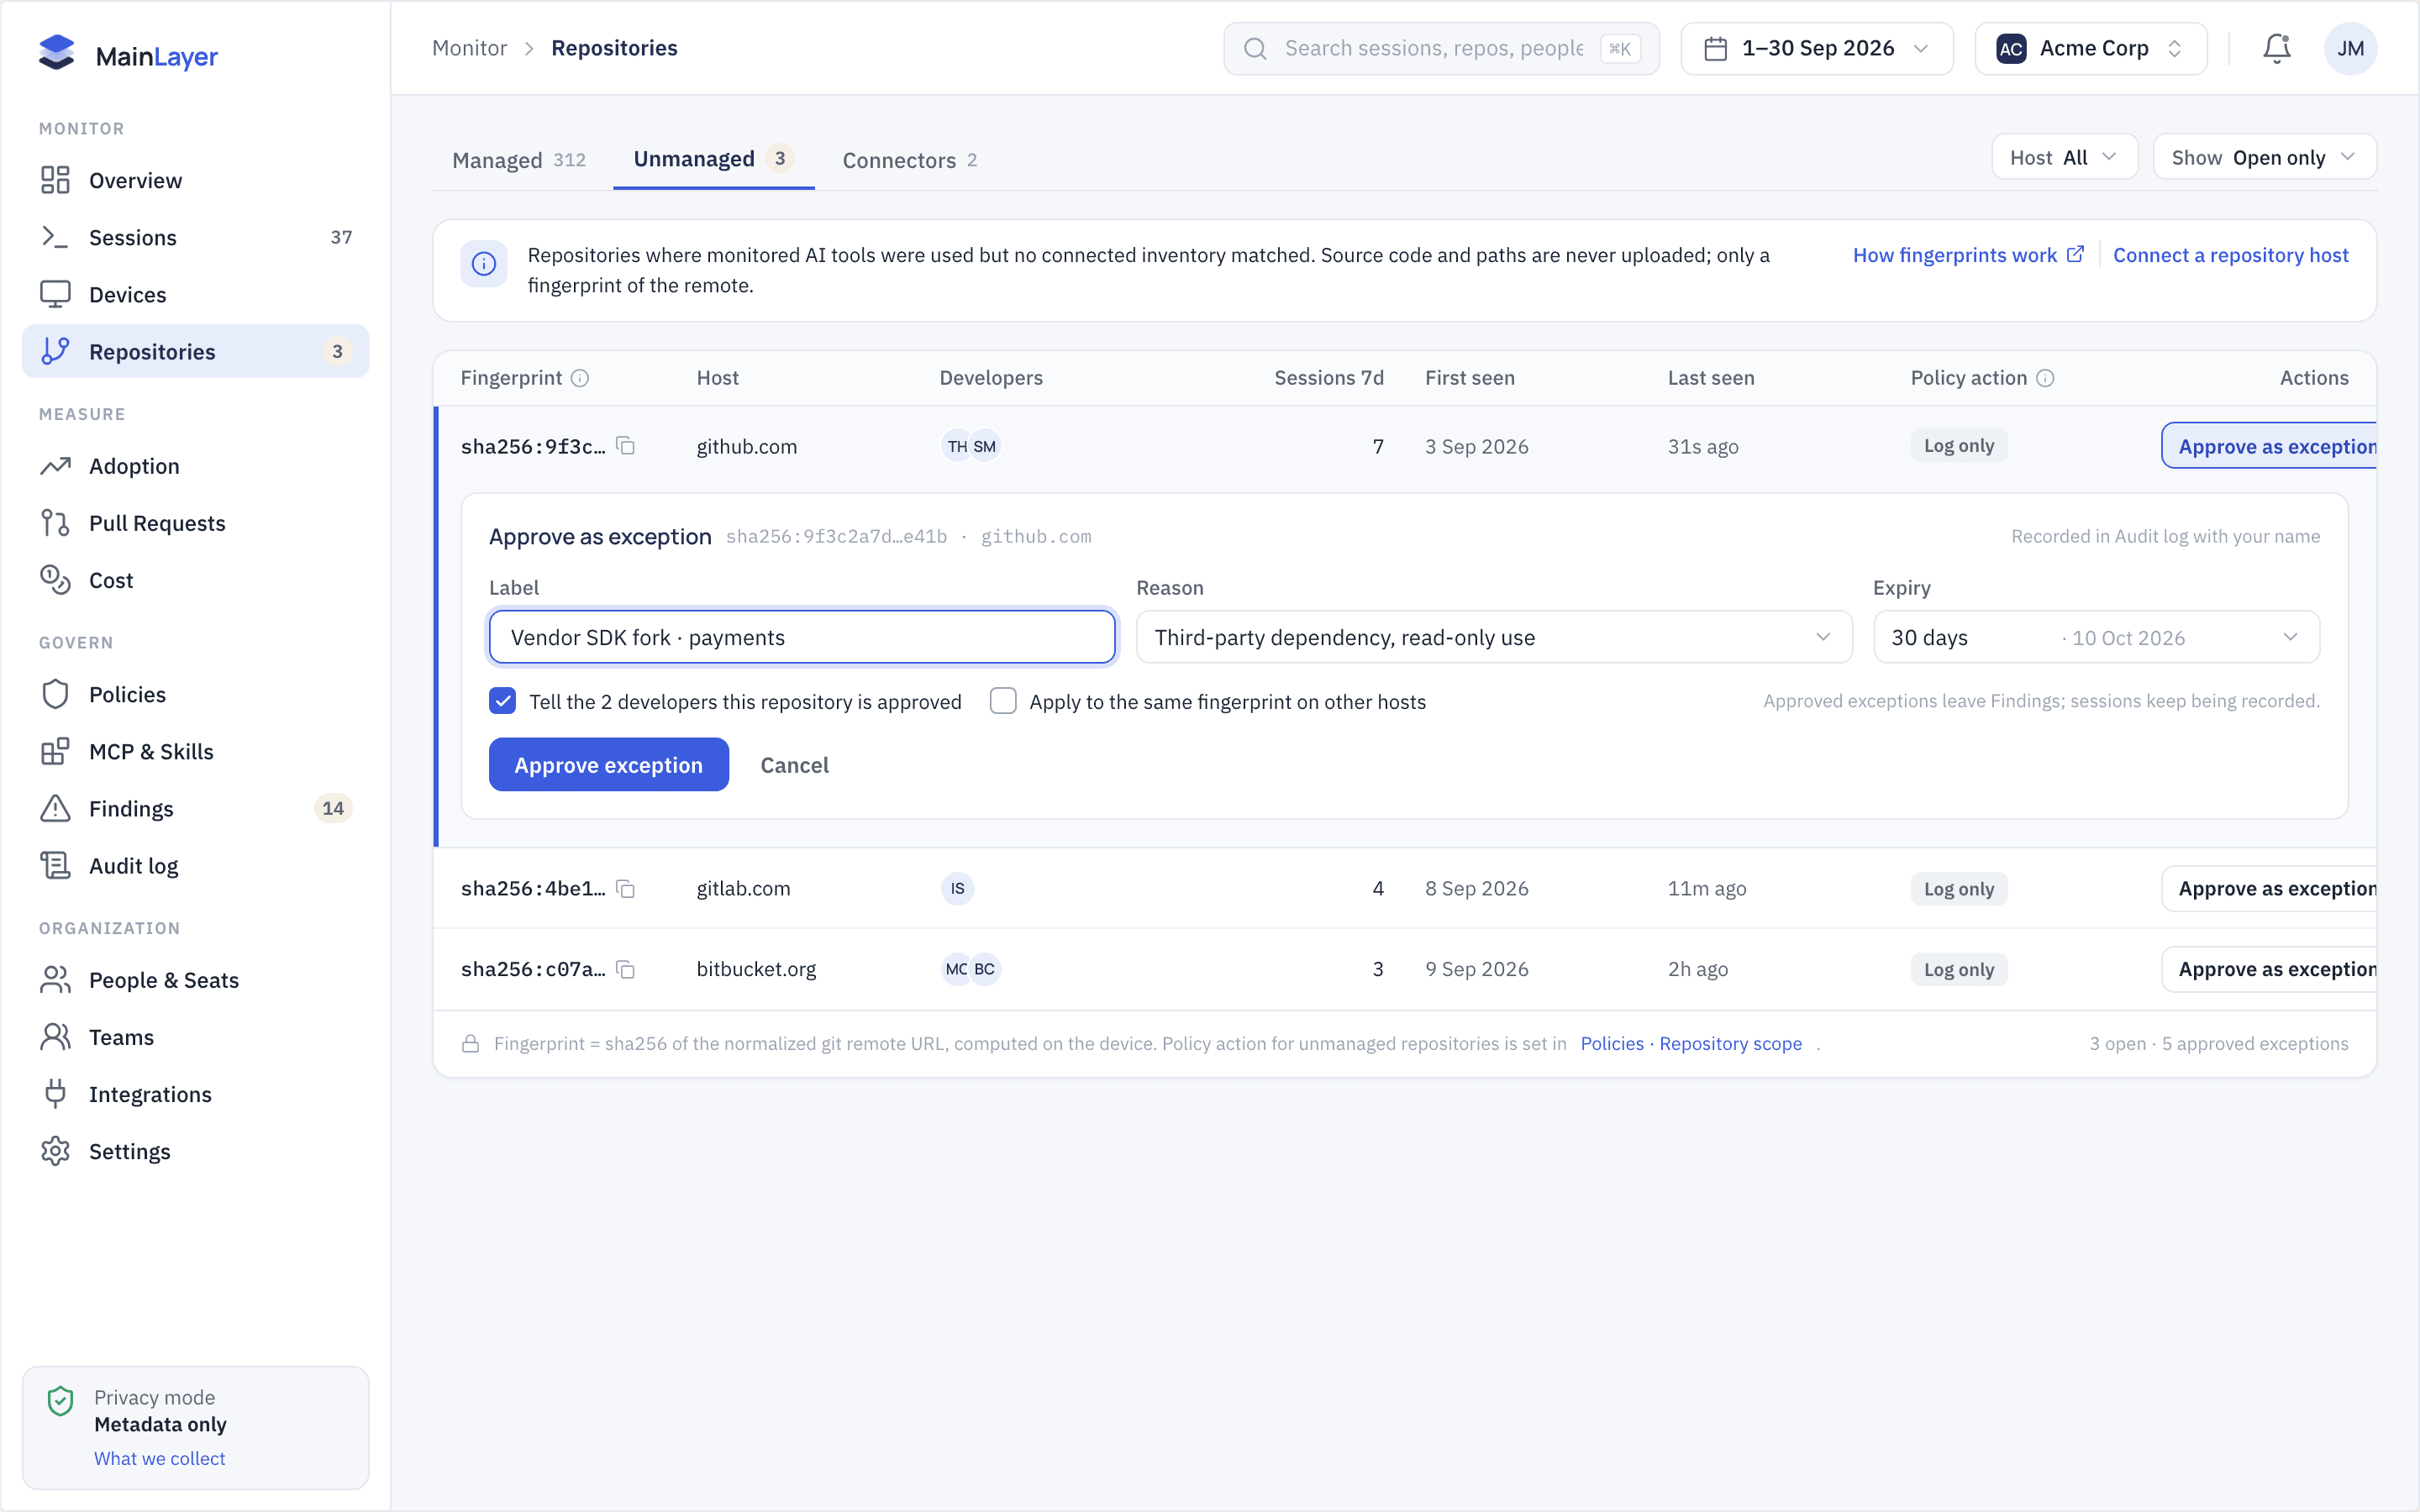Open Teams in the sidebar

[x=195, y=1037]
